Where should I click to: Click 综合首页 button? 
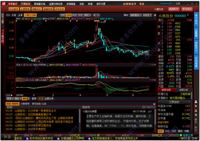[x=14, y=9]
